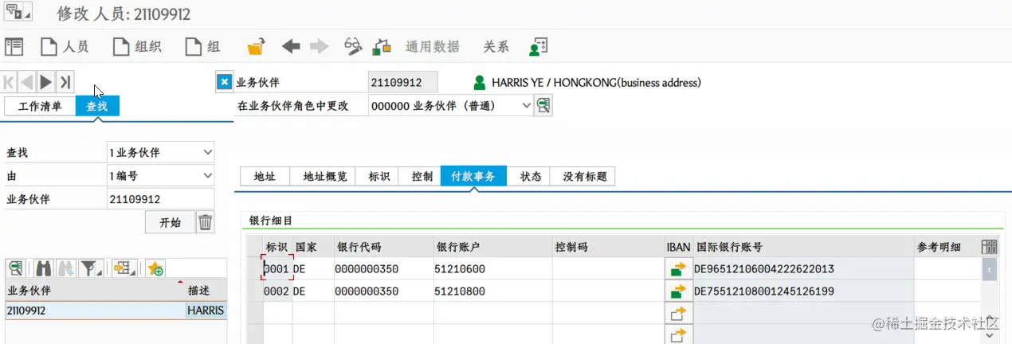Click the 开始 button

tap(170, 222)
